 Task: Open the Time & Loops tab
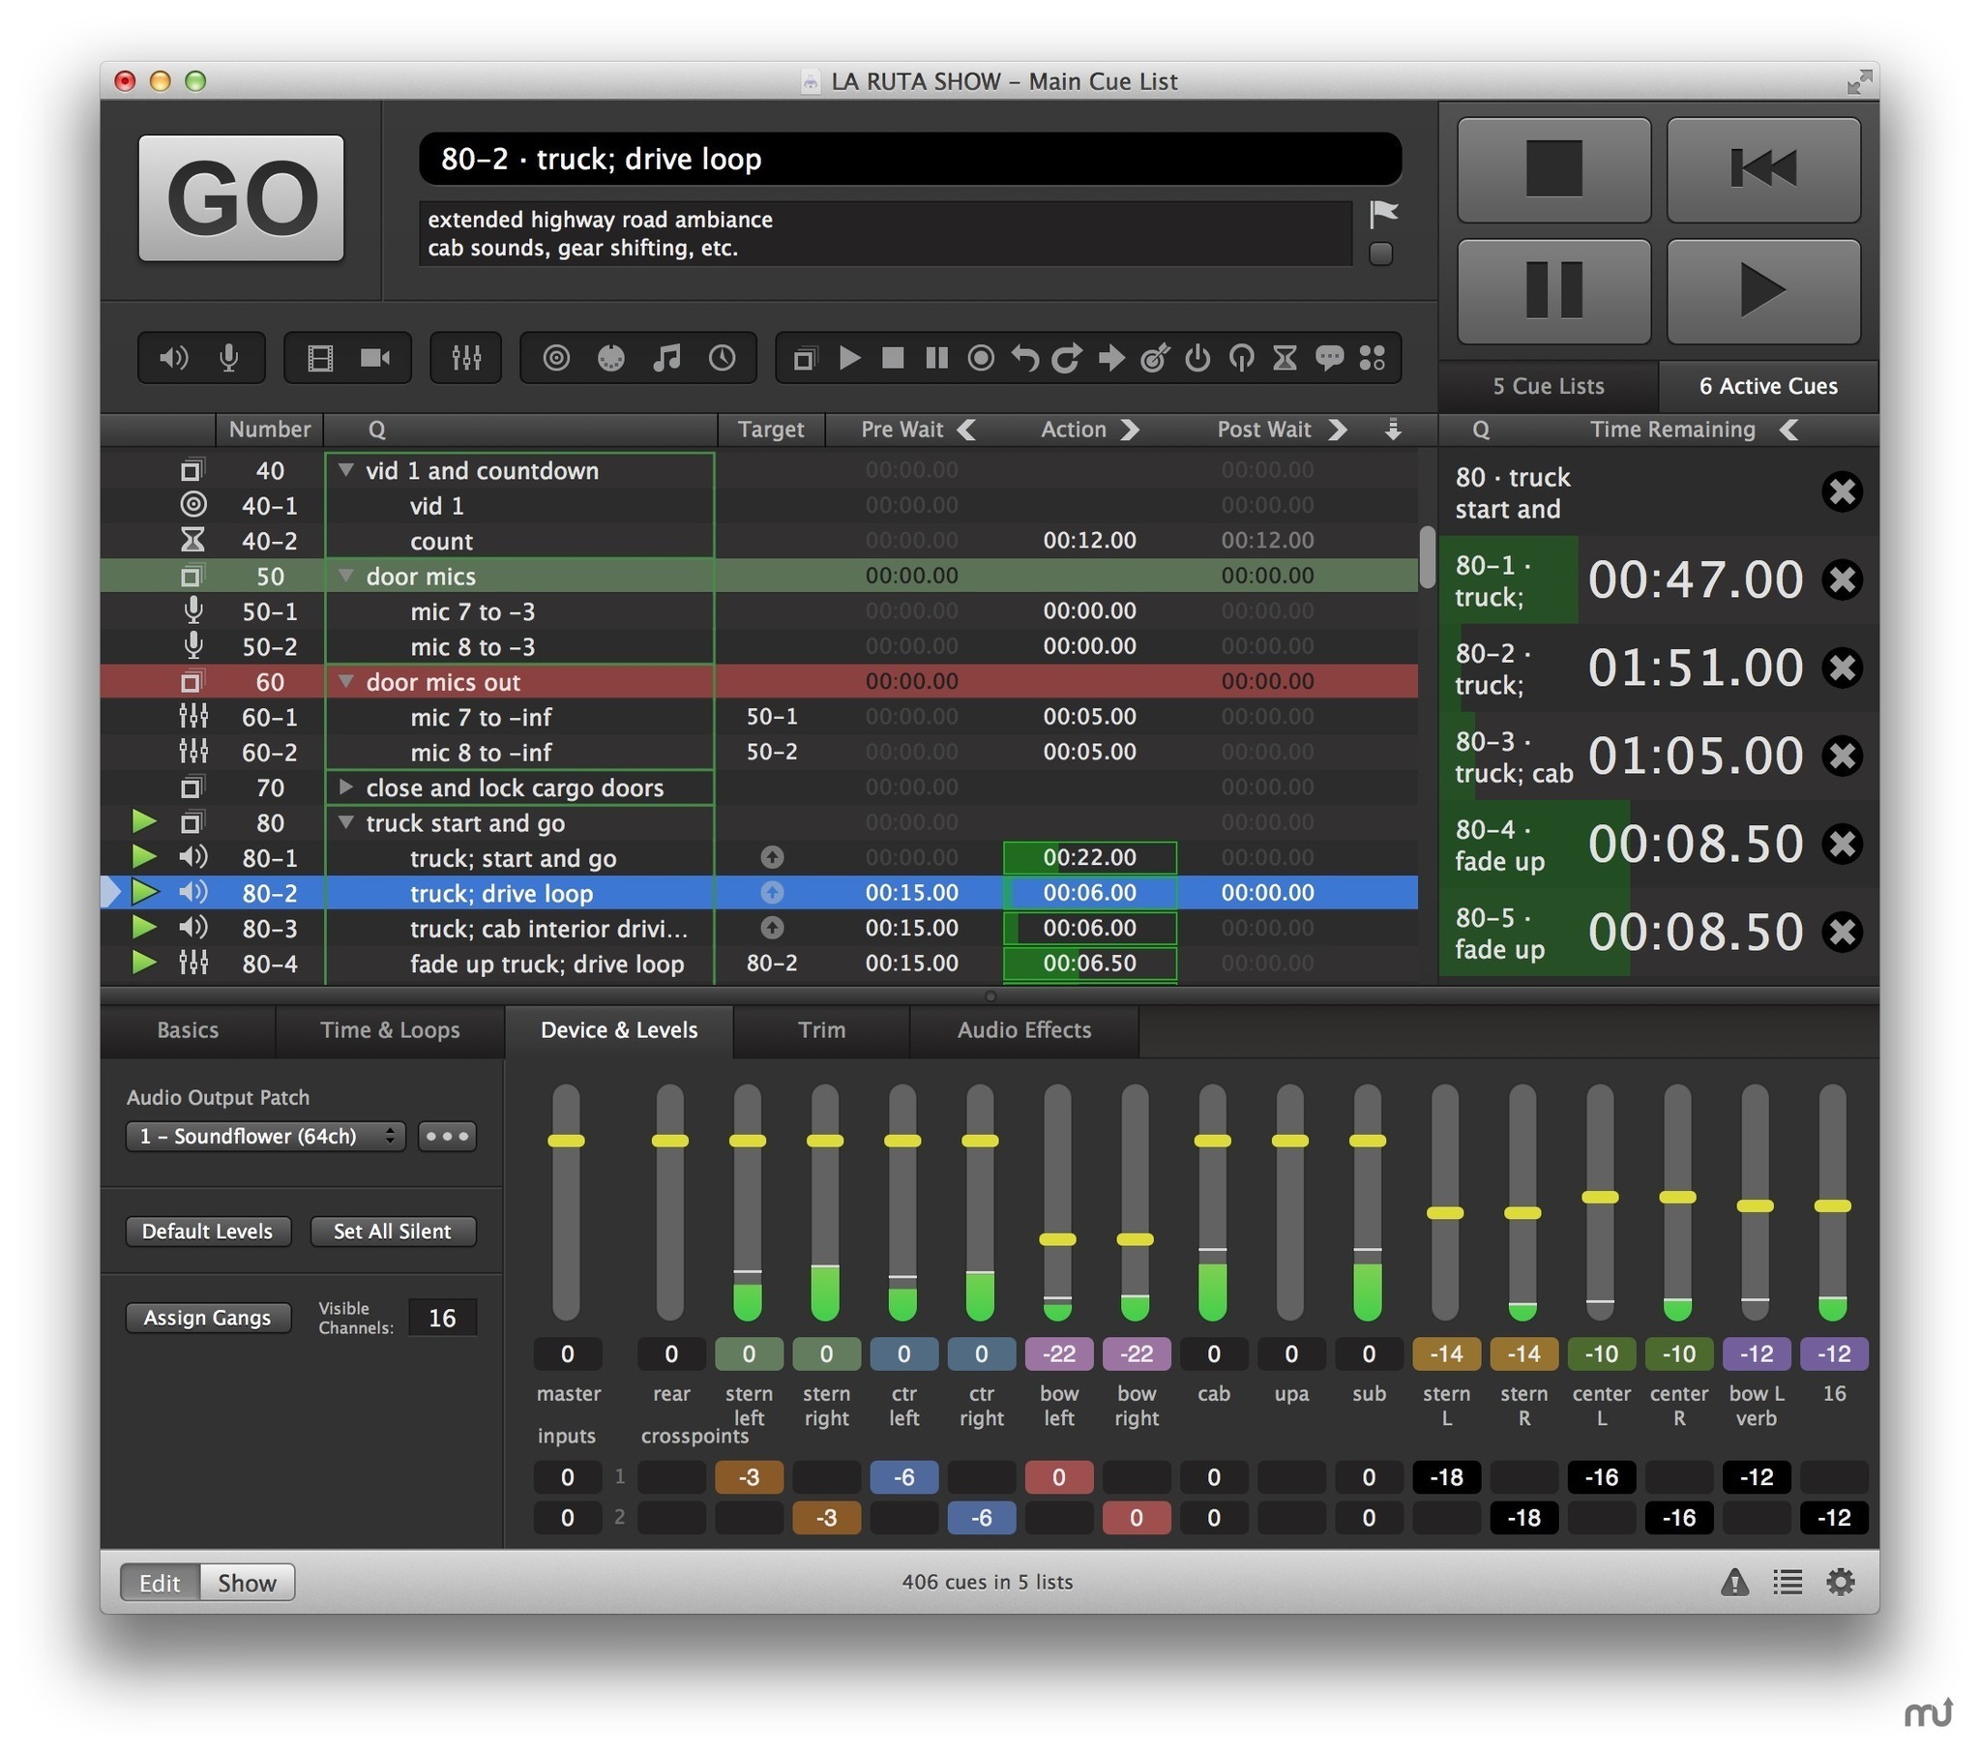[390, 1030]
